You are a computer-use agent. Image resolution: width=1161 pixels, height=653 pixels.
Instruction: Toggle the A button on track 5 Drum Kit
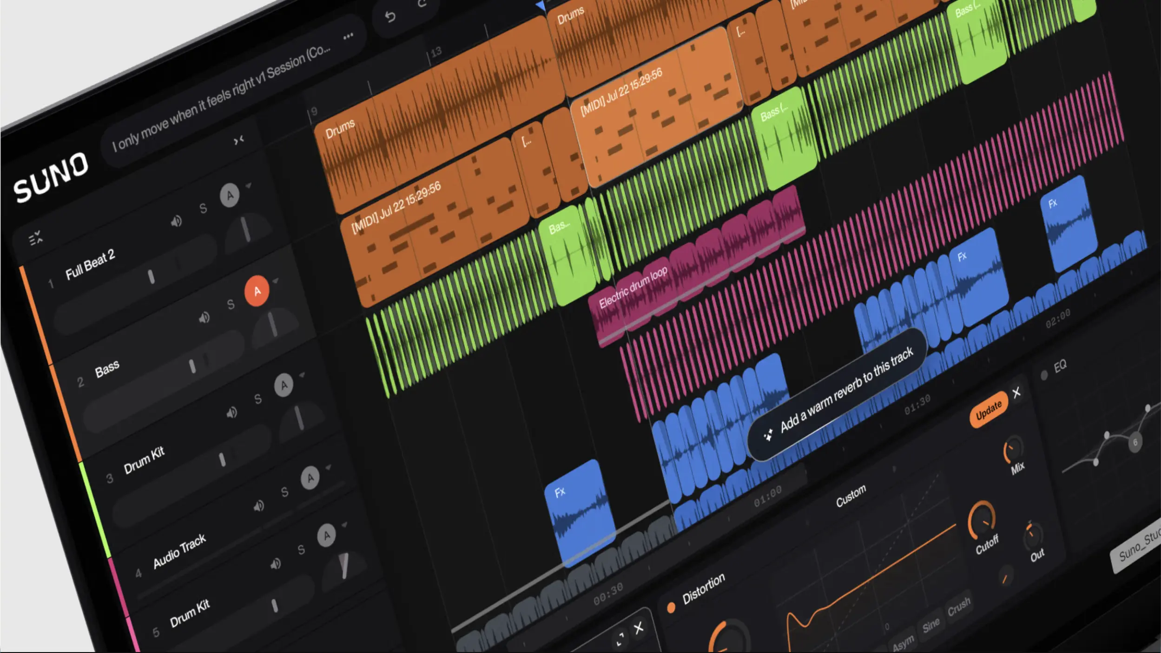pos(326,536)
